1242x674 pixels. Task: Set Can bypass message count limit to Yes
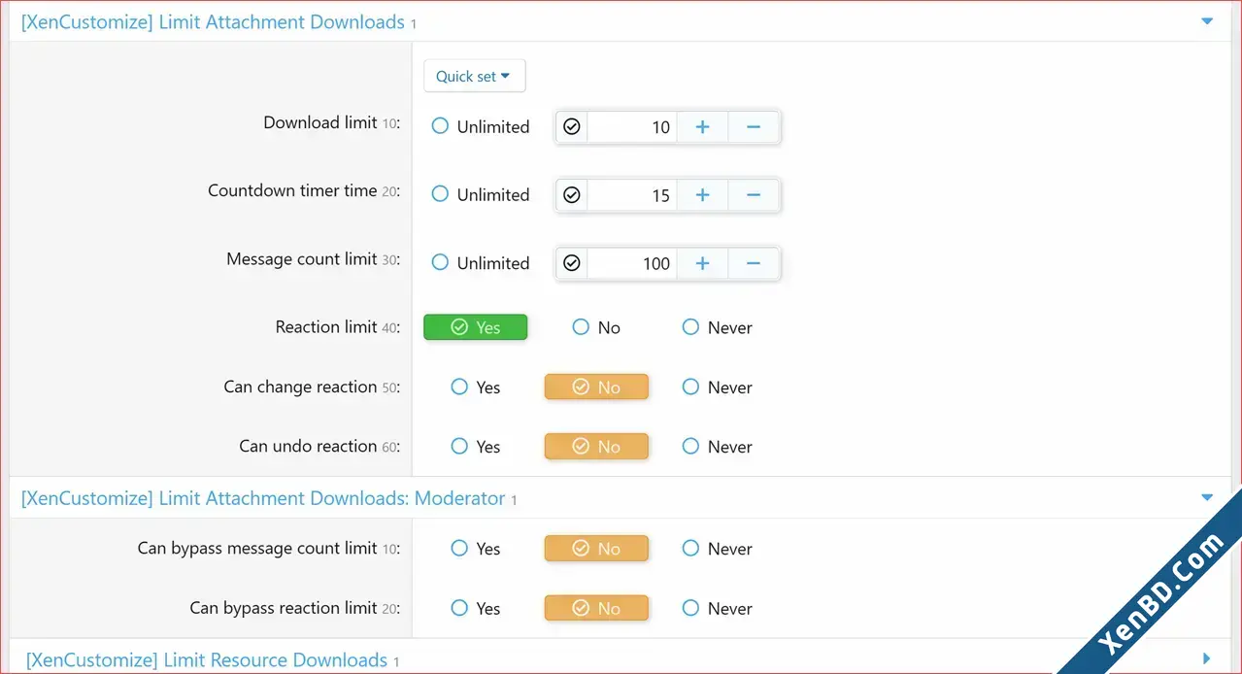click(x=476, y=549)
